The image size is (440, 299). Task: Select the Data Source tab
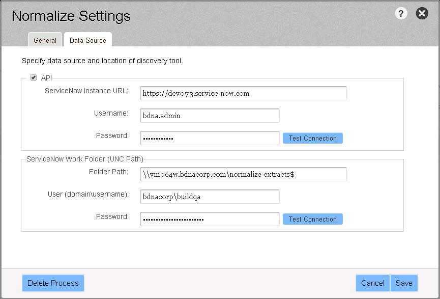click(x=88, y=40)
